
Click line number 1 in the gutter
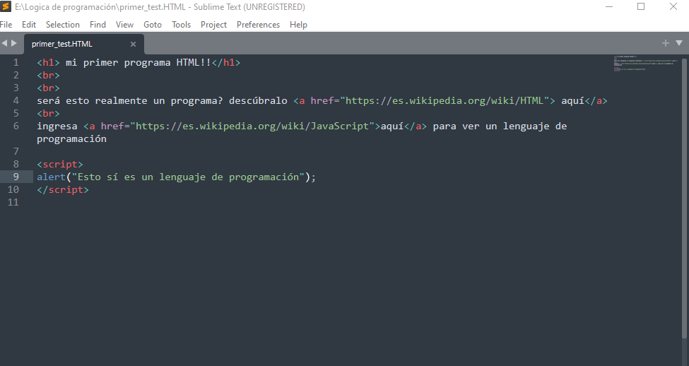pyautogui.click(x=16, y=62)
